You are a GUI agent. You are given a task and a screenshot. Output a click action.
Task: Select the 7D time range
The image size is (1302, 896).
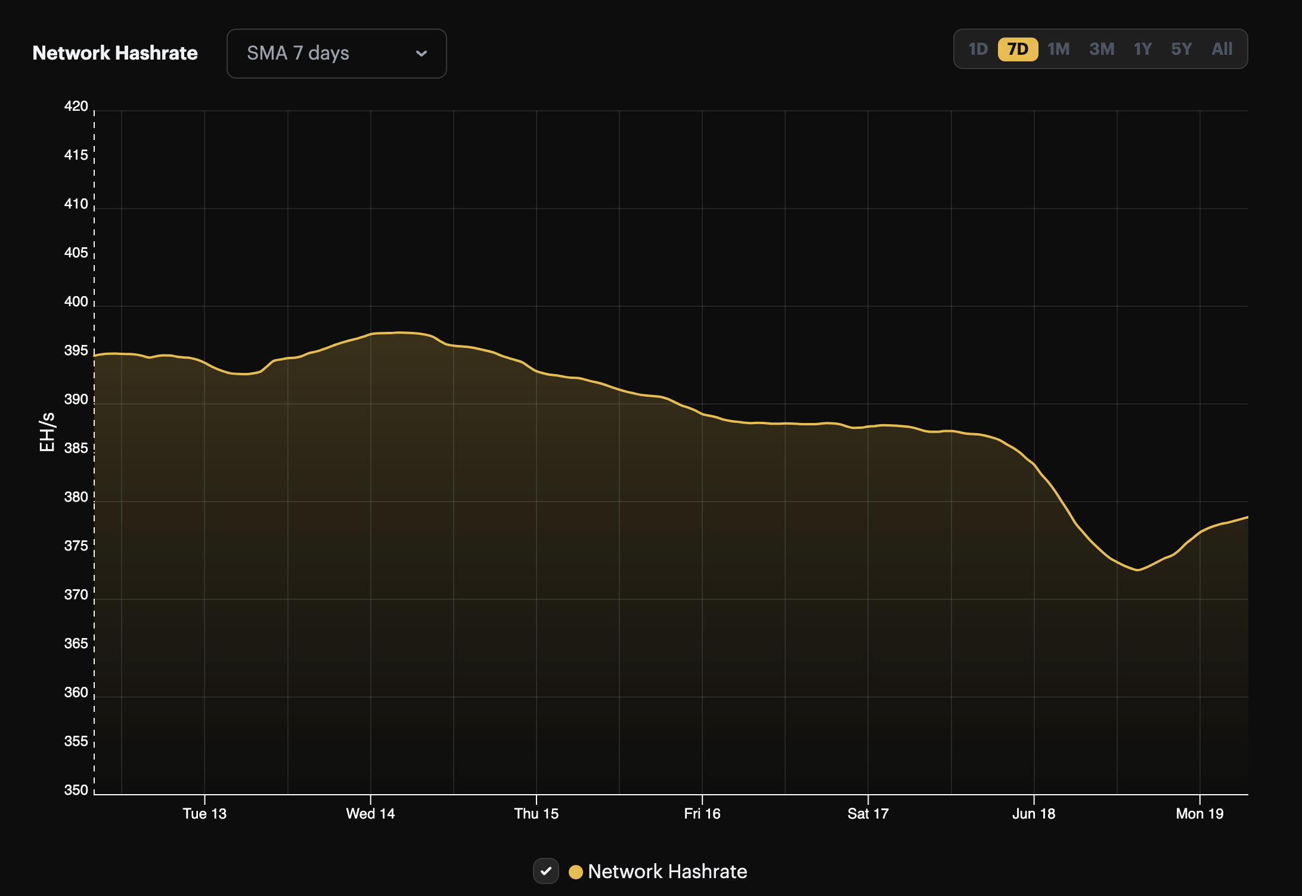[x=1018, y=49]
